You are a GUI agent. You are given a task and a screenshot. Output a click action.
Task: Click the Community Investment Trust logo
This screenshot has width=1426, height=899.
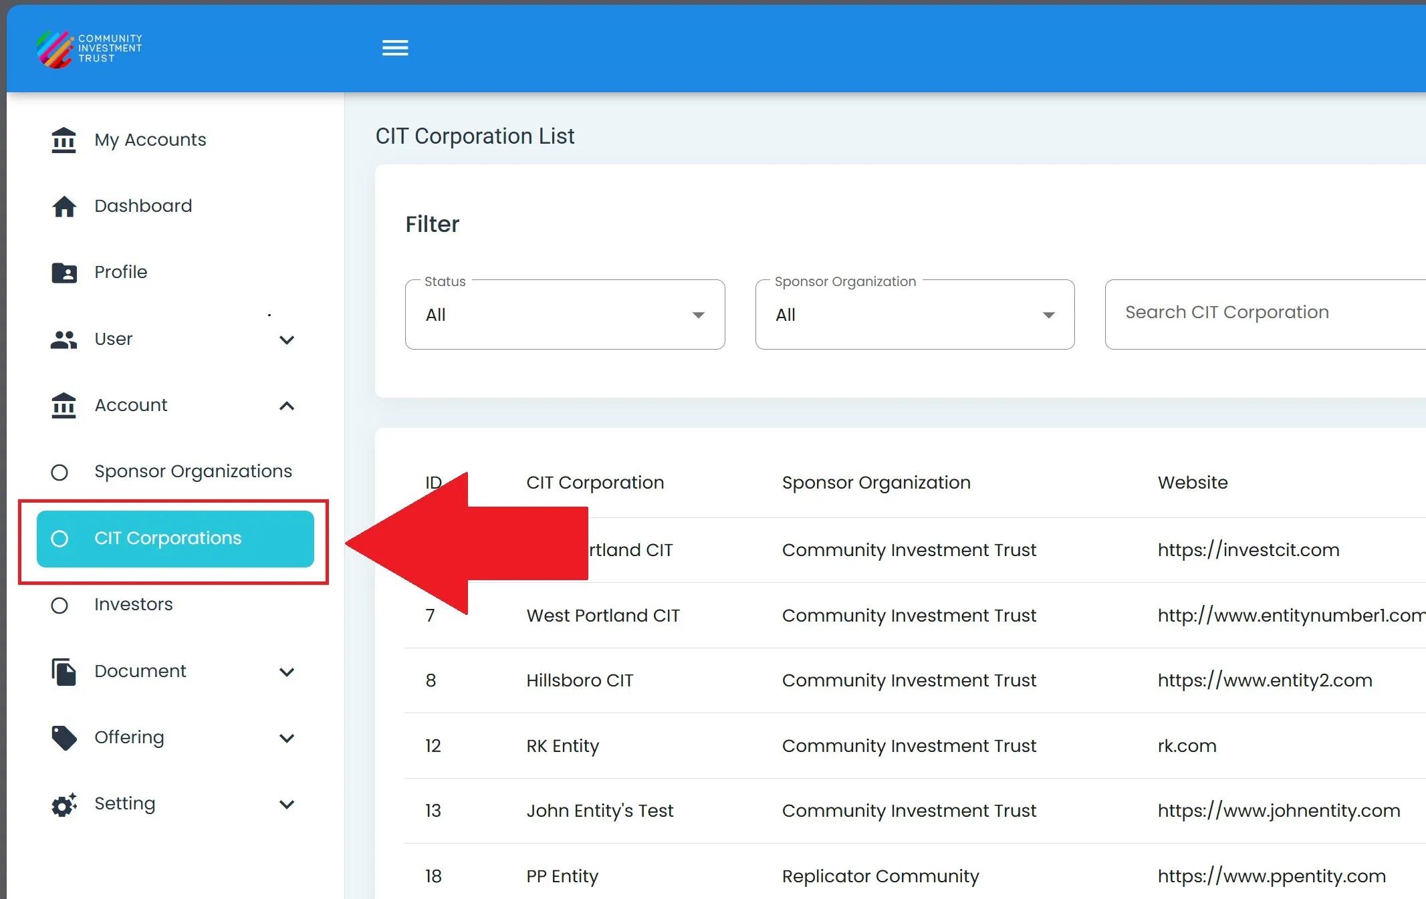click(x=90, y=49)
